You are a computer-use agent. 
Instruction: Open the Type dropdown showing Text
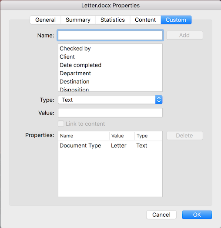tap(110, 100)
